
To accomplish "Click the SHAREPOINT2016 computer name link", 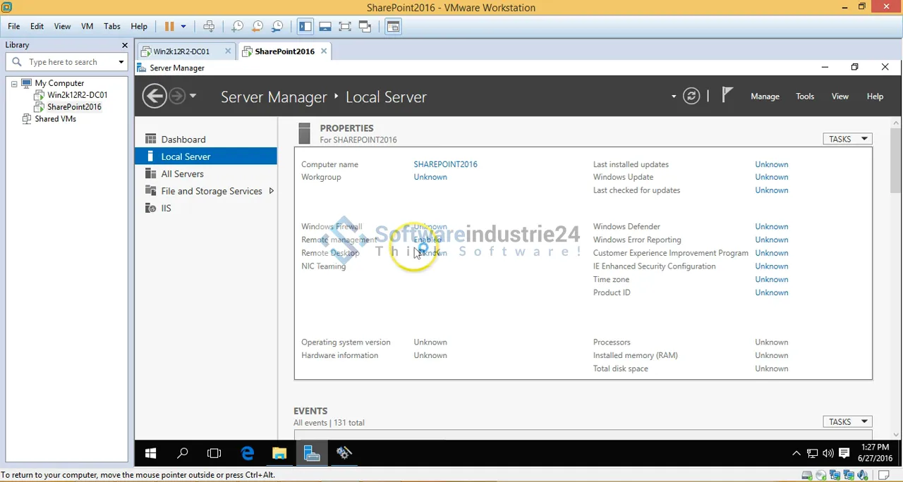I will [445, 164].
